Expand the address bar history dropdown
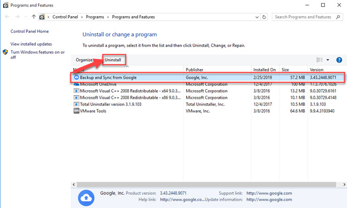The width and height of the screenshot is (347, 208). coord(255,17)
